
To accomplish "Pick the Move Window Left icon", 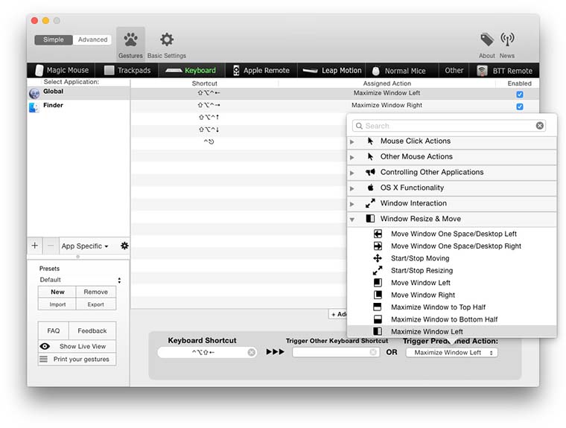I will coord(378,283).
